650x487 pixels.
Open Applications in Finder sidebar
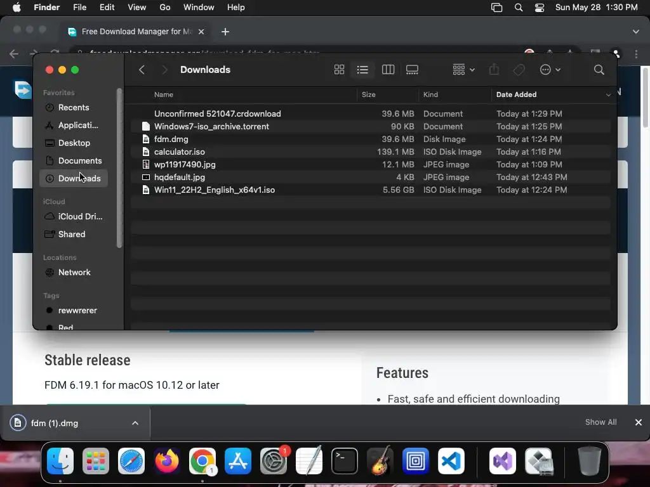(74, 125)
